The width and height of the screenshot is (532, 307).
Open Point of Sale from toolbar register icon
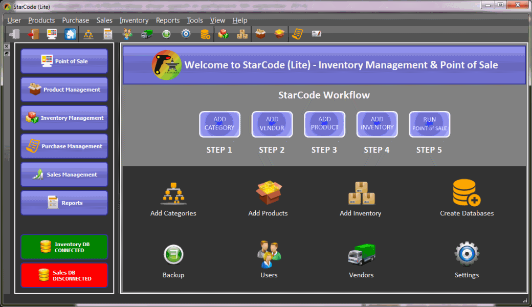pos(52,34)
